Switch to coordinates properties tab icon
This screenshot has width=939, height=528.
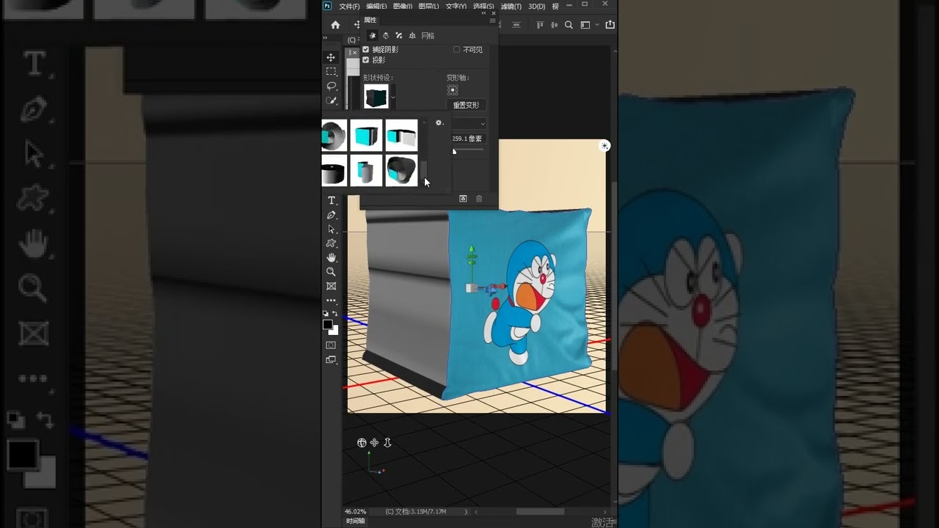412,35
